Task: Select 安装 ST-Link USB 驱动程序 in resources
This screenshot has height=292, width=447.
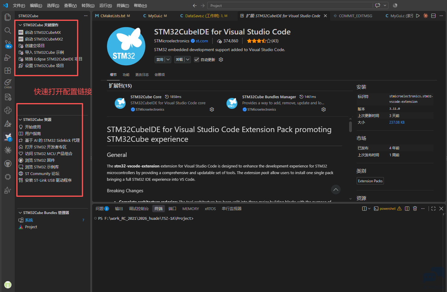Action: [48, 180]
